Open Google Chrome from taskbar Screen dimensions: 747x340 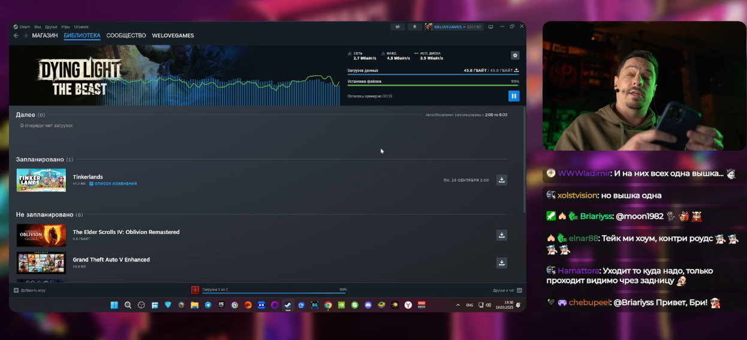coord(328,305)
